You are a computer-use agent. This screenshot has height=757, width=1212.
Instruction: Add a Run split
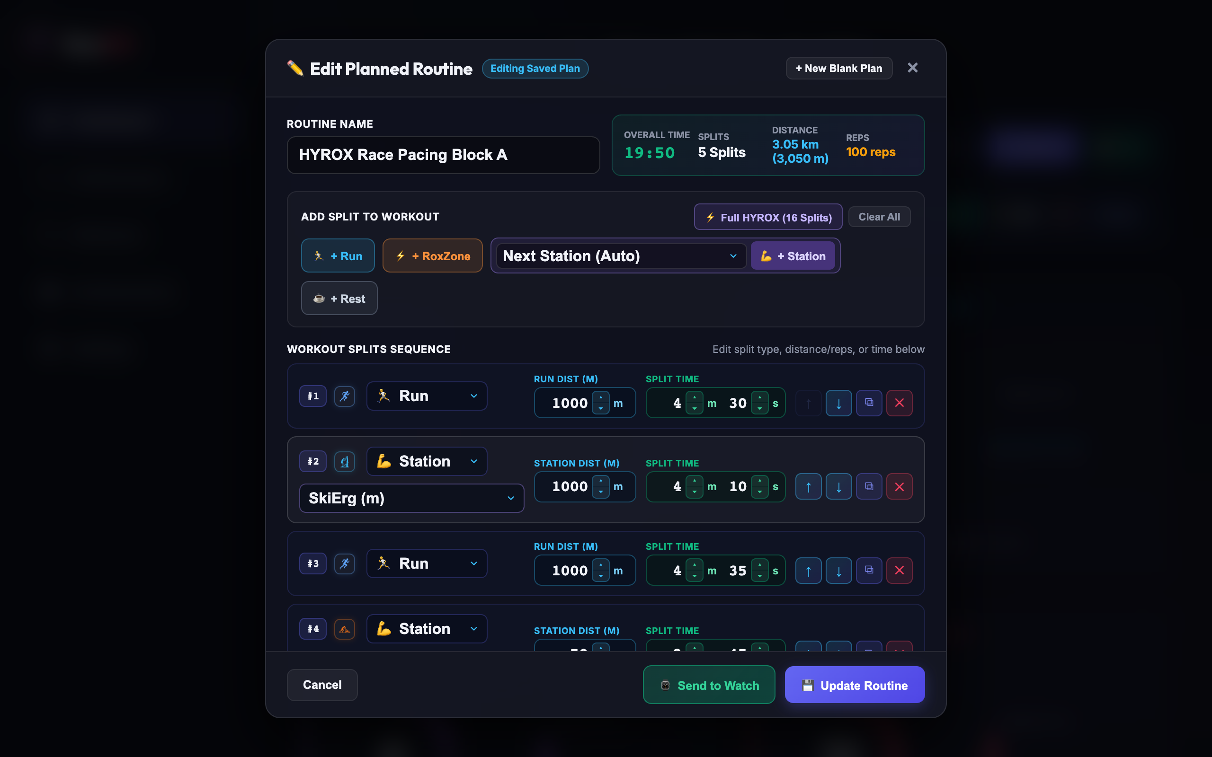(338, 256)
